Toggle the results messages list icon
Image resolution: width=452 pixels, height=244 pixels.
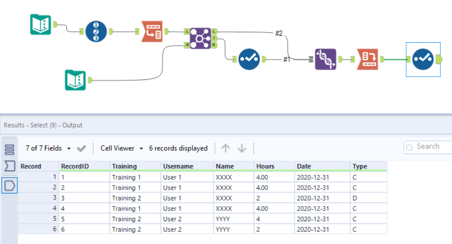(x=10, y=149)
